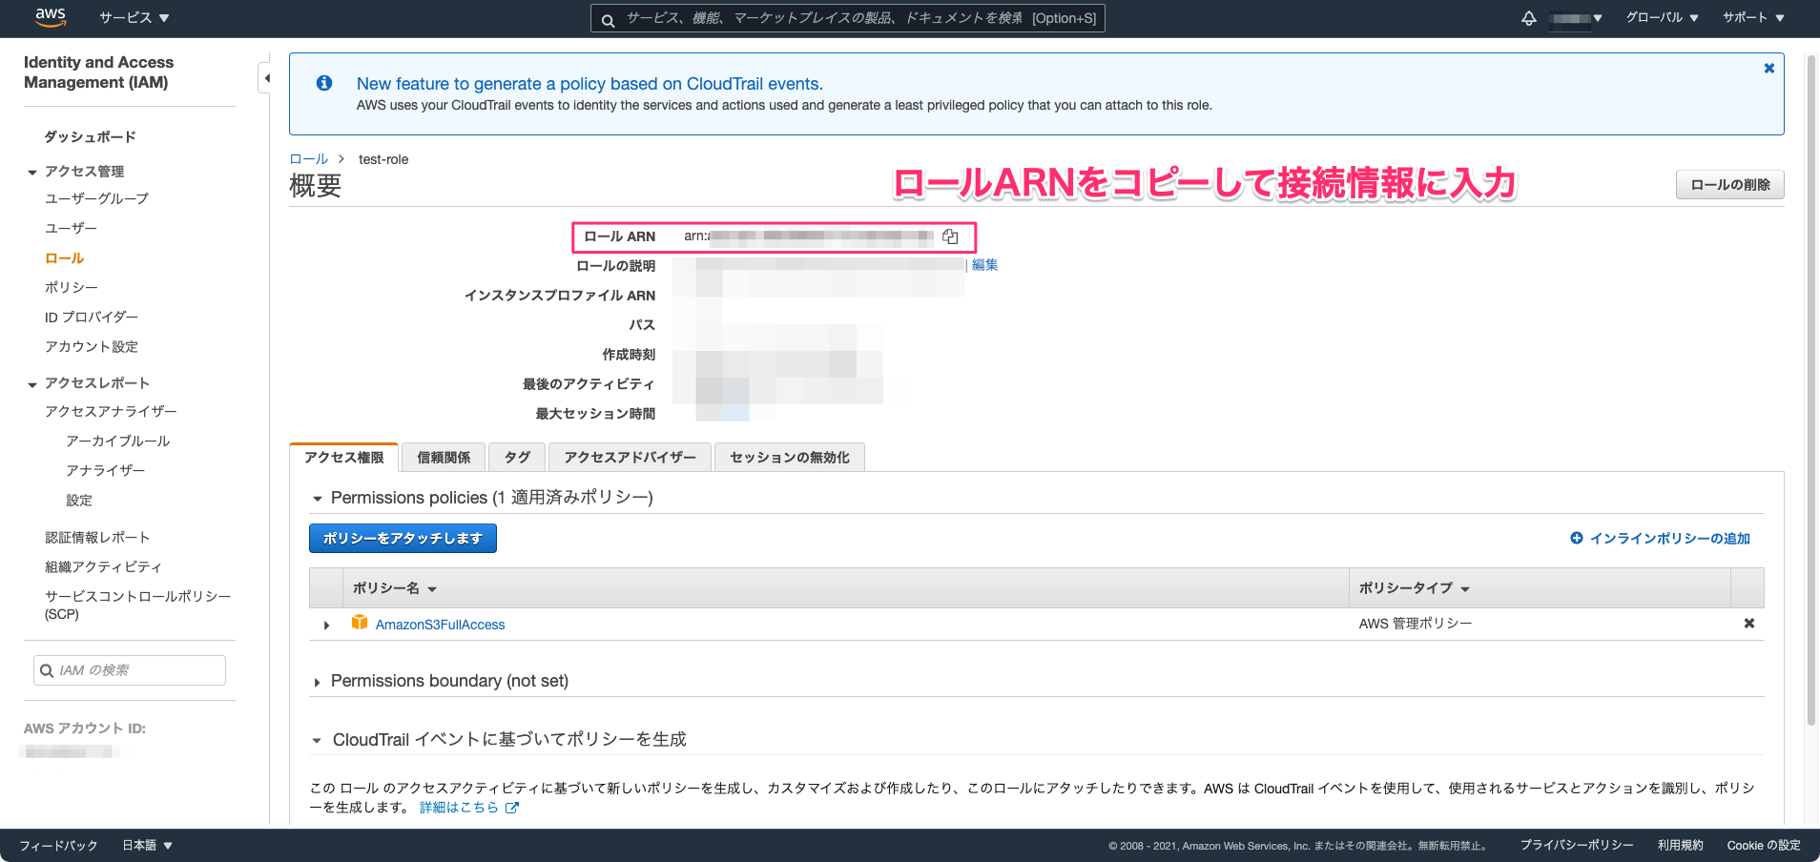Open the サポート dropdown menu
The width and height of the screenshot is (1820, 862).
pos(1752,18)
